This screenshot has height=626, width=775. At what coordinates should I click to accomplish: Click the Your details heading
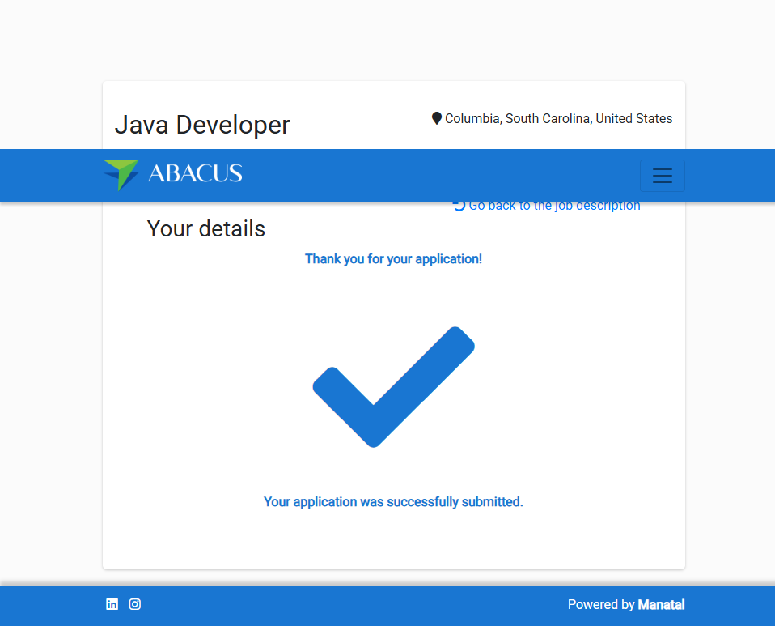click(x=206, y=229)
